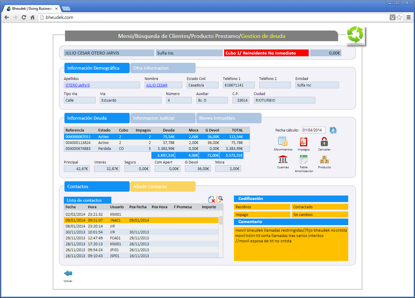
Task: Click the green recycle logo icon
Action: [x=355, y=35]
